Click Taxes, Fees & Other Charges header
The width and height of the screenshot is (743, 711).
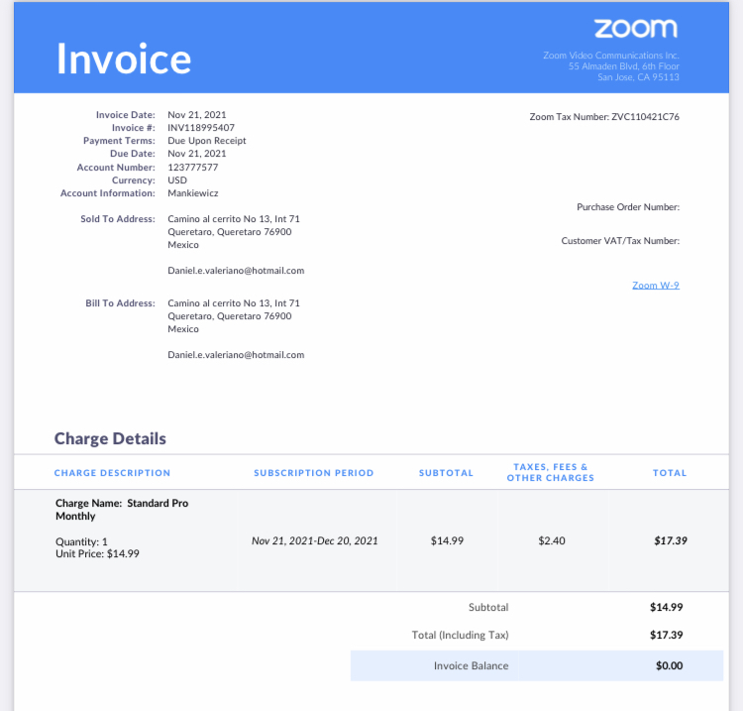pos(551,472)
